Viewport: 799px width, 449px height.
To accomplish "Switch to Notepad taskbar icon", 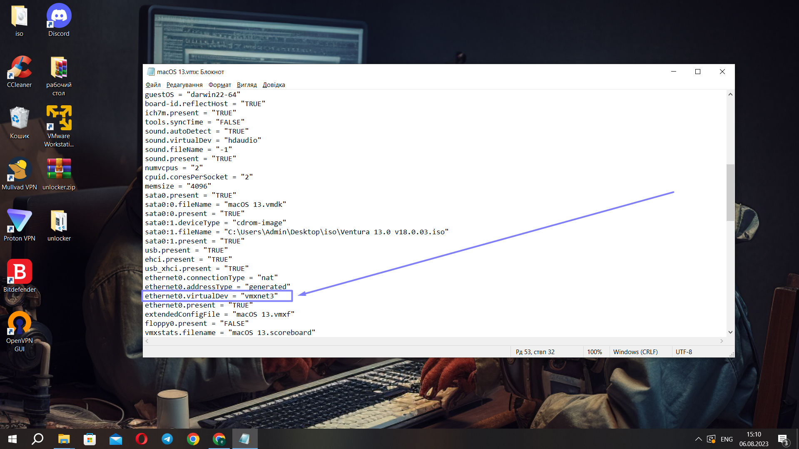I will click(244, 439).
